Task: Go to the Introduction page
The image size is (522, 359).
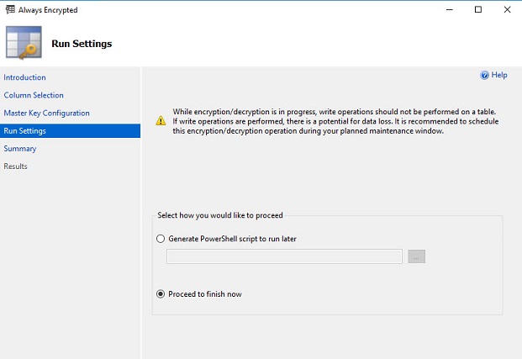Action: pos(25,77)
